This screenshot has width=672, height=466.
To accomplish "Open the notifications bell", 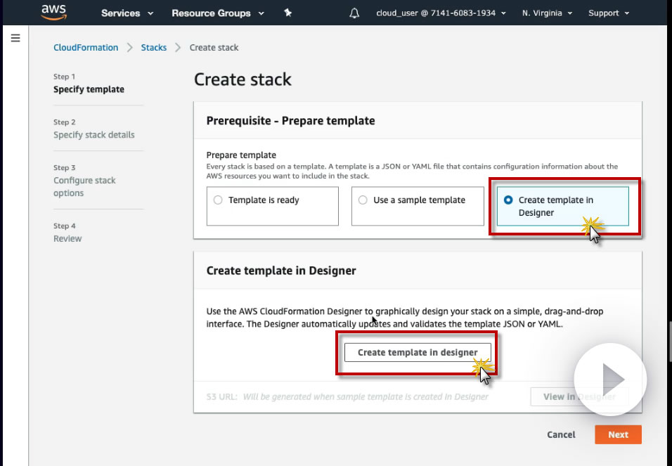I will click(354, 13).
